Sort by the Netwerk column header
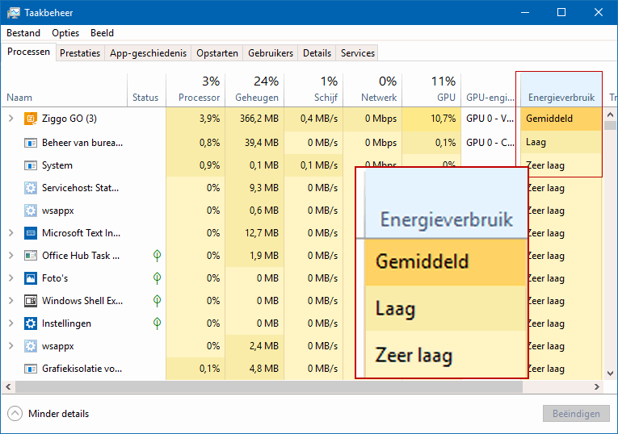 tap(373, 90)
